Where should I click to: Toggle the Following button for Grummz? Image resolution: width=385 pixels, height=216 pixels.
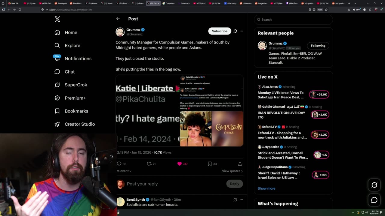click(318, 46)
